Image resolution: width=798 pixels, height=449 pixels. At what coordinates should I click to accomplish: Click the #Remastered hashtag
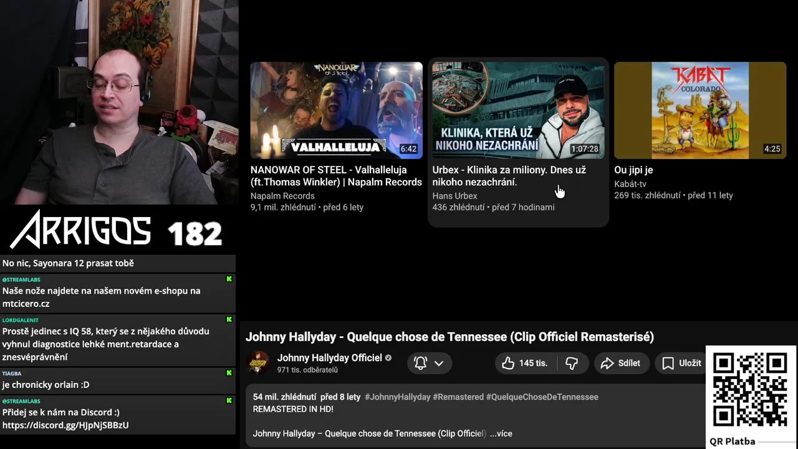[x=458, y=397]
